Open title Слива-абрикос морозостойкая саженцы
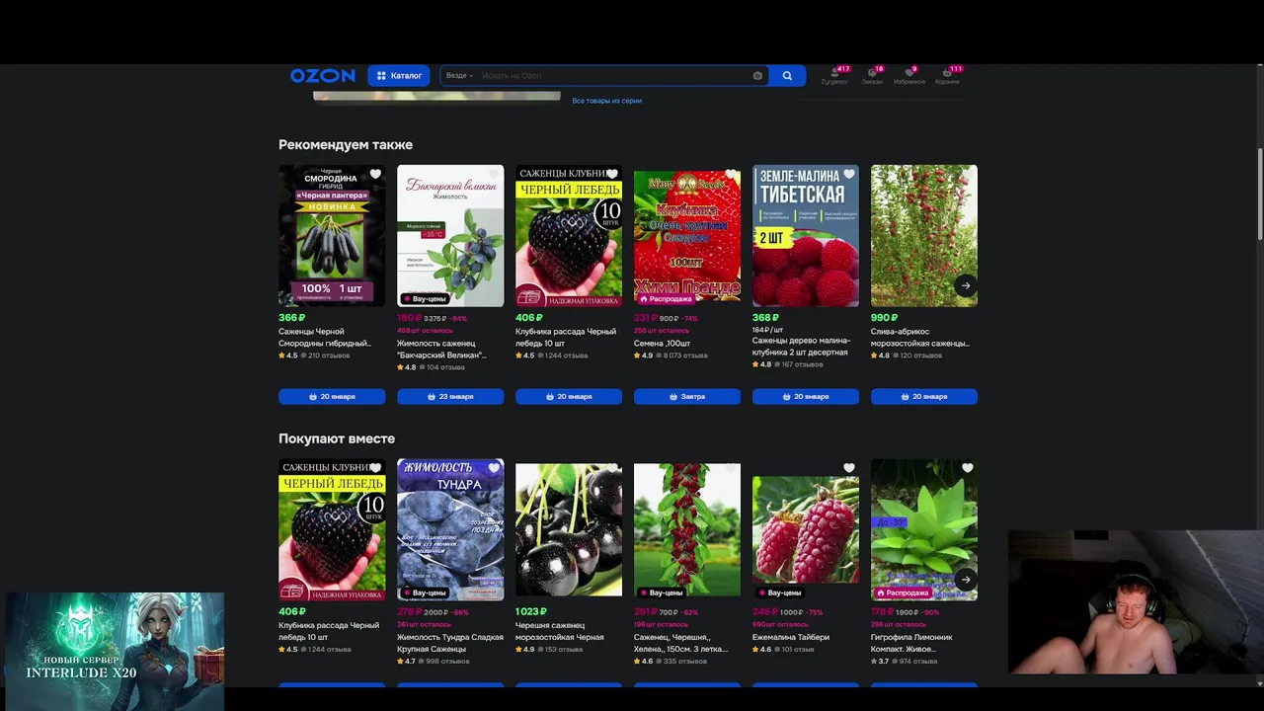The image size is (1264, 711). [x=920, y=338]
